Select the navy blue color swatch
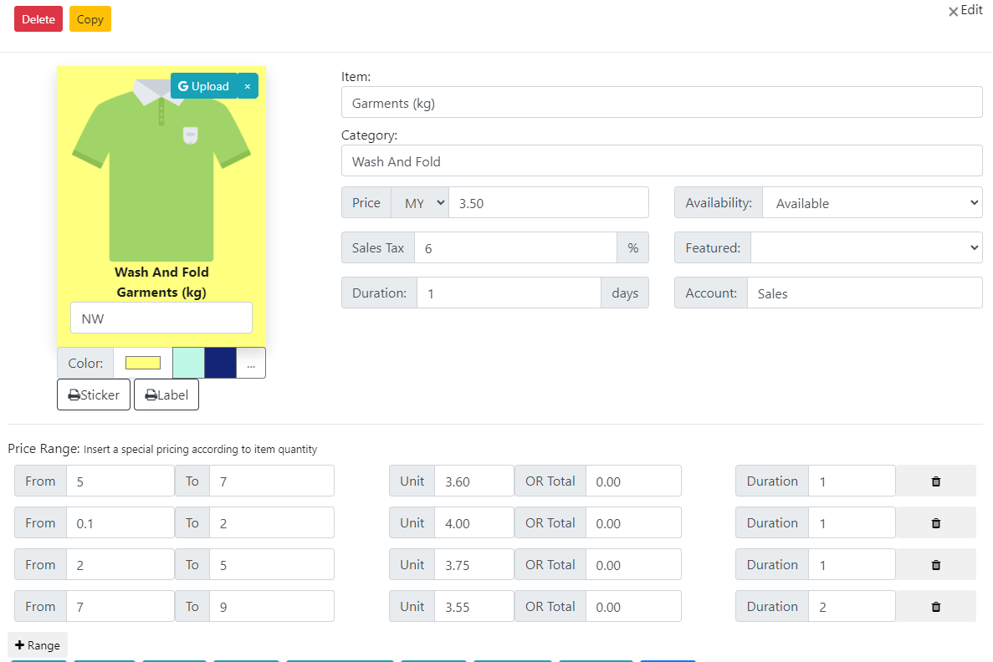 (220, 363)
